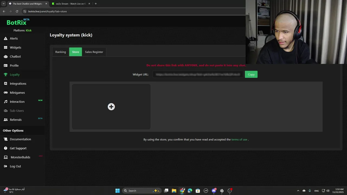The image size is (347, 195).
Task: Click the Profile card icon
Action: [5, 66]
